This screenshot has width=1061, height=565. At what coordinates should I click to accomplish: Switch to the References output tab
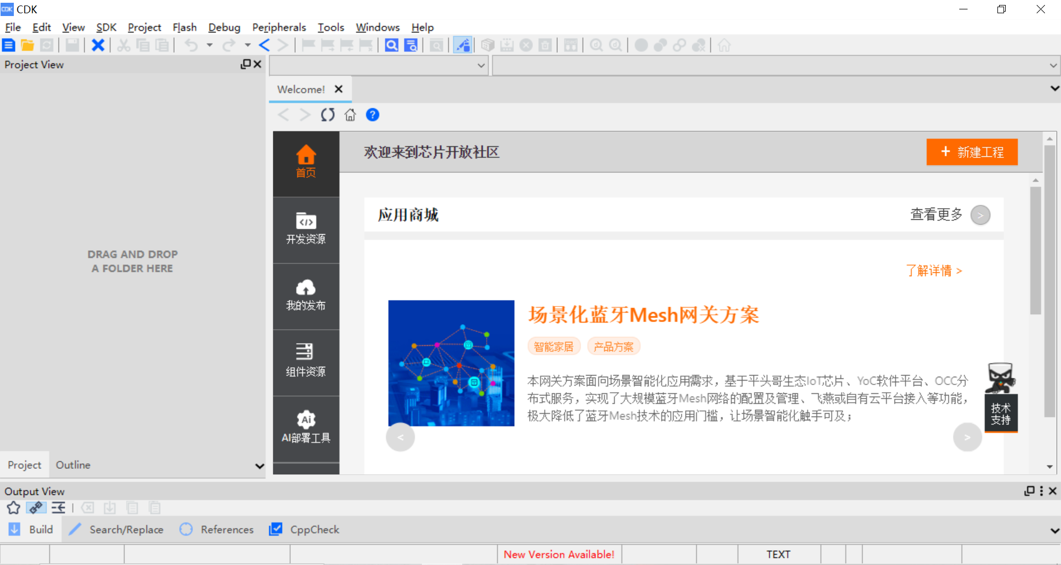click(217, 529)
